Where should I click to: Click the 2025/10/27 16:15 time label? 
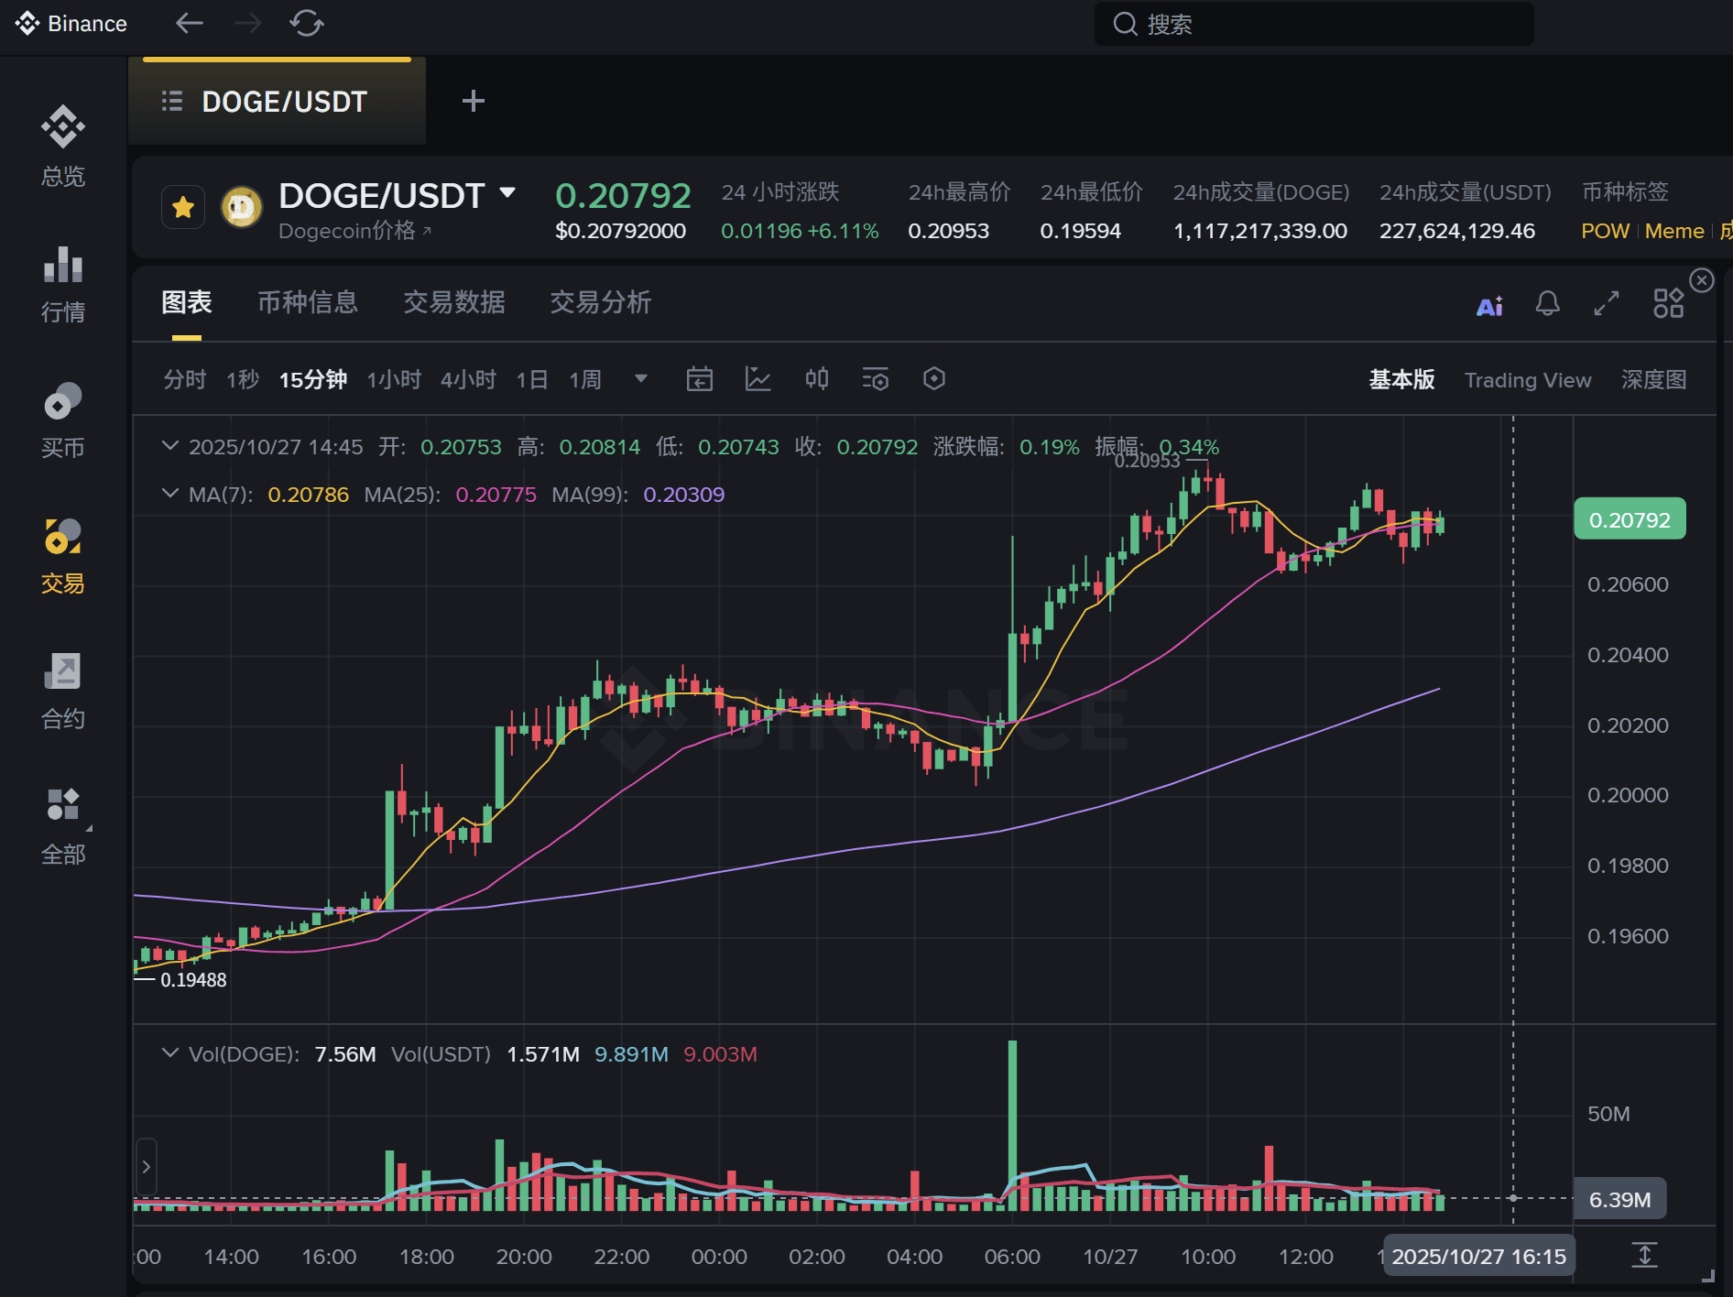click(x=1479, y=1256)
